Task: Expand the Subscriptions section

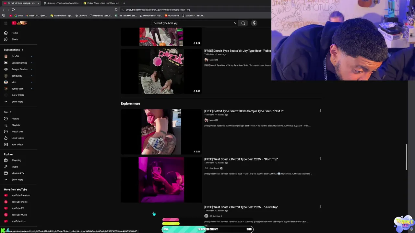Action: (x=14, y=50)
